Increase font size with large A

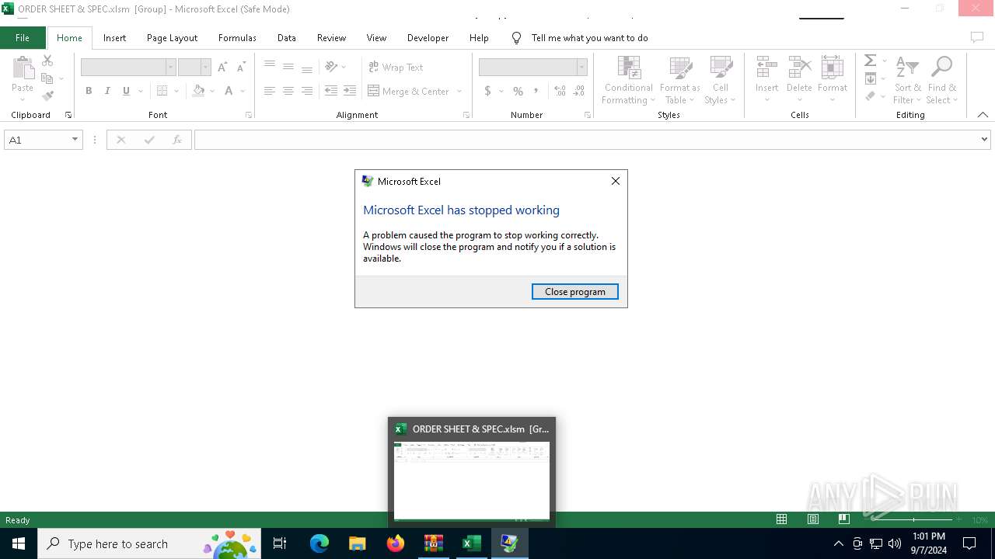pos(223,68)
